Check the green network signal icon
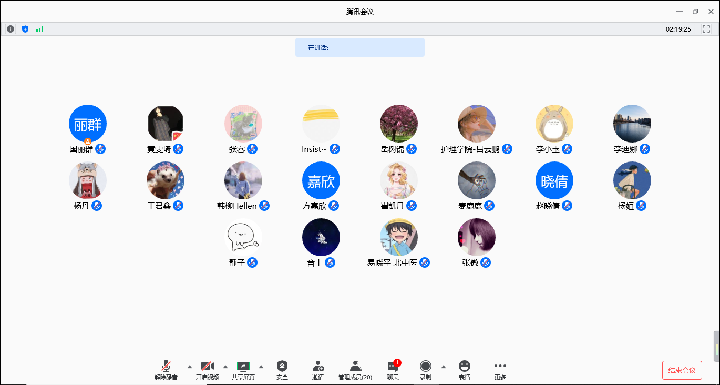The height and width of the screenshot is (385, 720). 40,29
